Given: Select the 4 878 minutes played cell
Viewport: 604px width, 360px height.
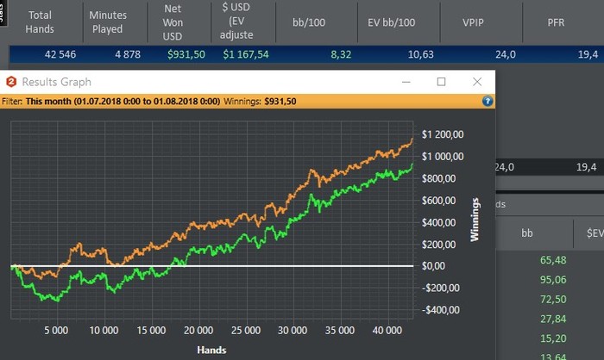Looking at the screenshot, I should click(128, 54).
